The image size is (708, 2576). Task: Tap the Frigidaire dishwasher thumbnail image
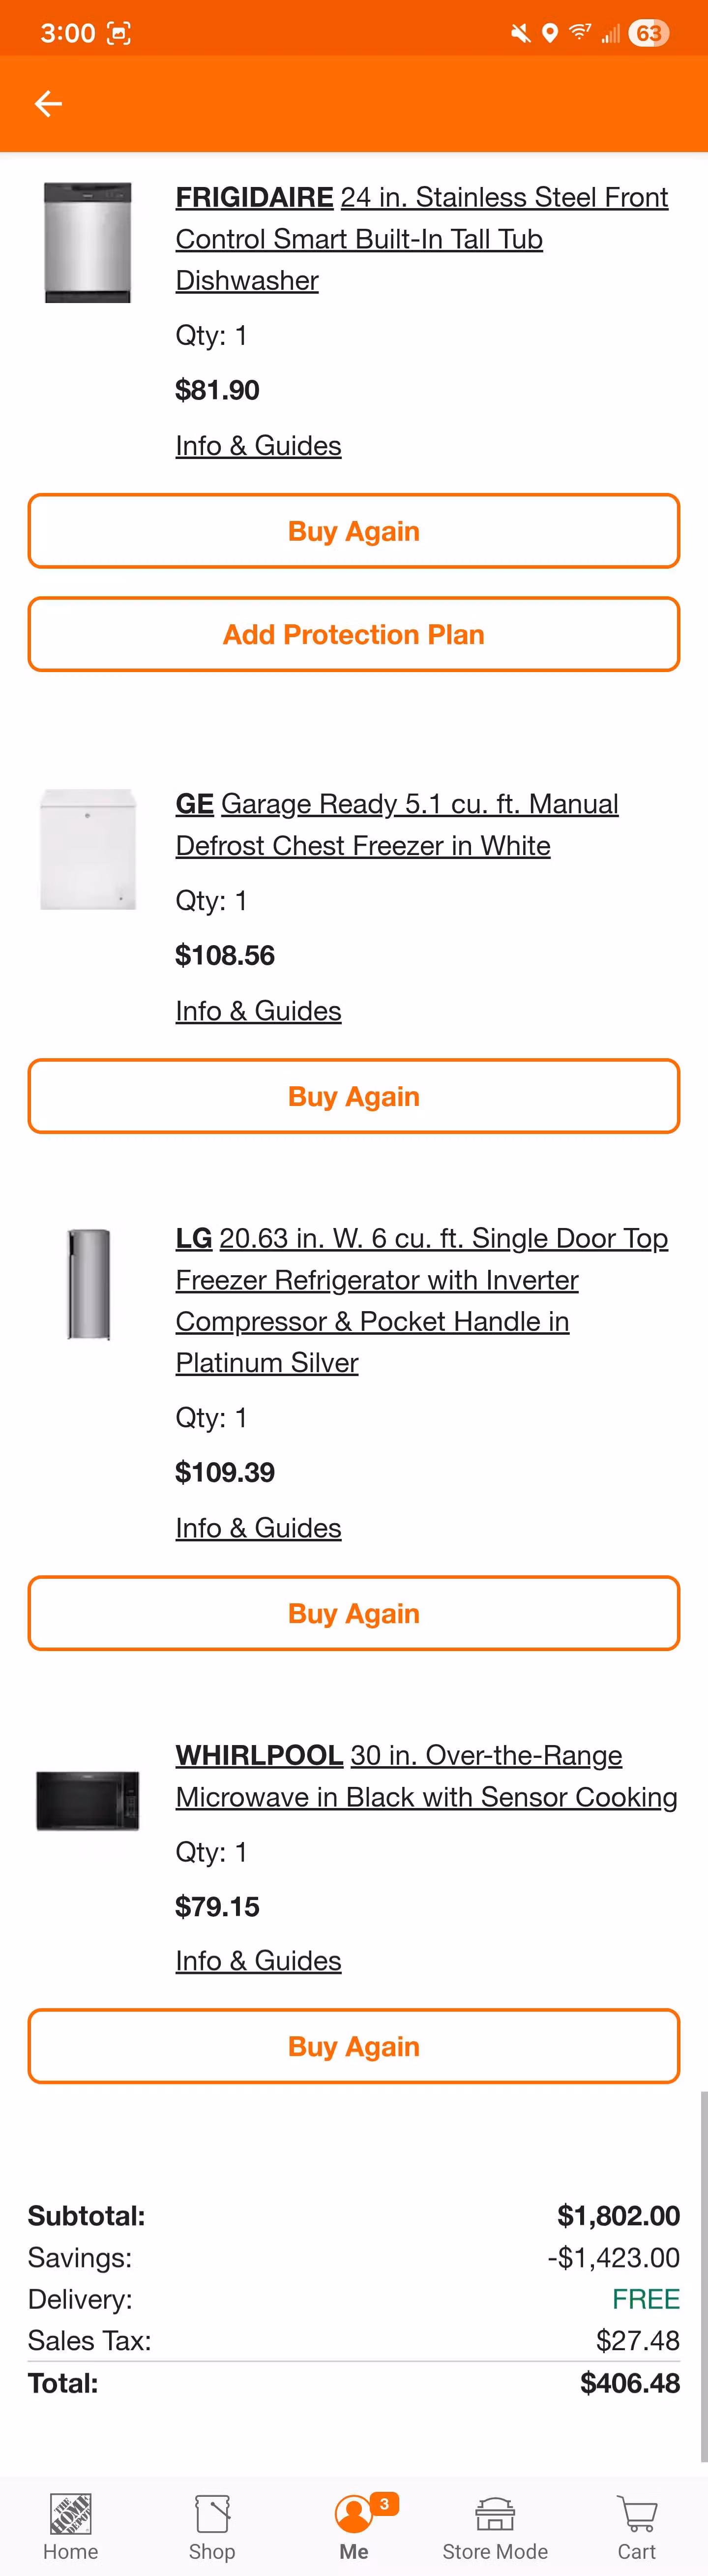pos(87,241)
